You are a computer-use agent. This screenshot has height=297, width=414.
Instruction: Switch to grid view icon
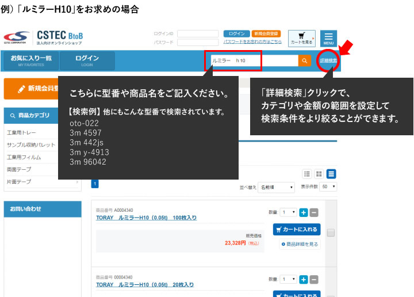tap(319, 174)
